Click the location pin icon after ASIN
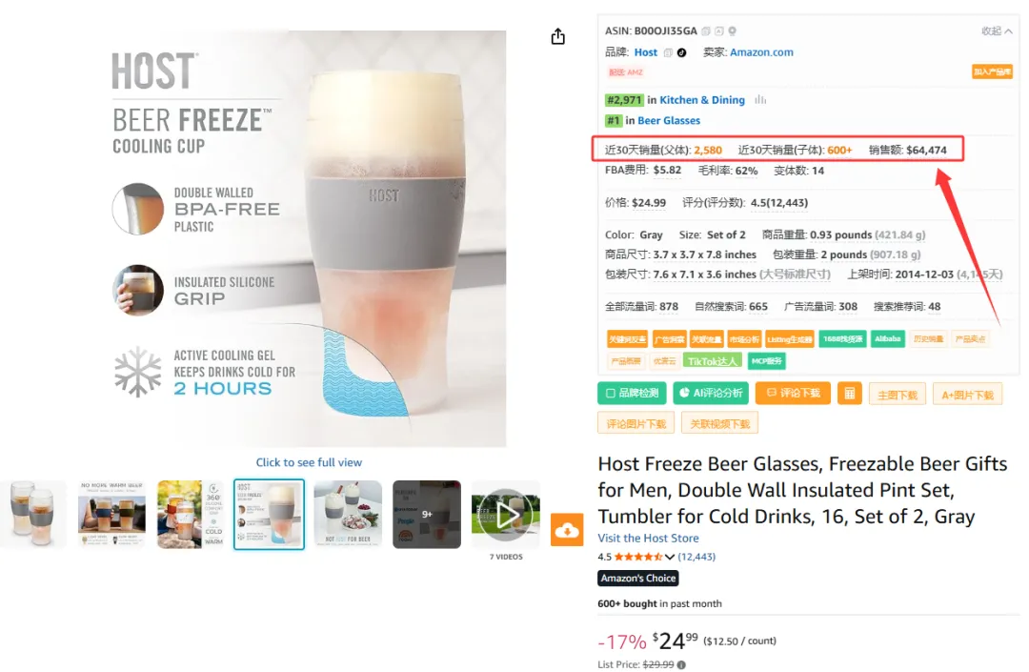 tap(733, 31)
